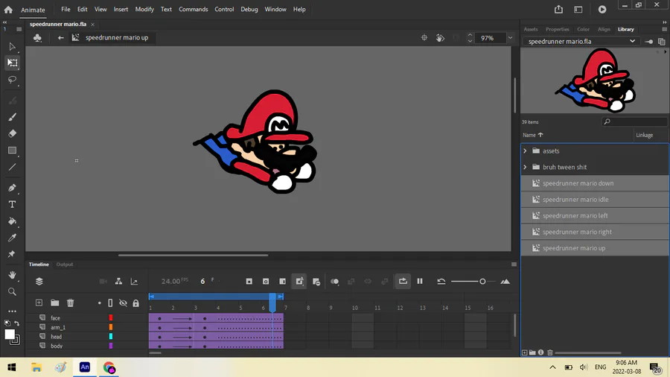Toggle show all layers as outlines

(110, 302)
